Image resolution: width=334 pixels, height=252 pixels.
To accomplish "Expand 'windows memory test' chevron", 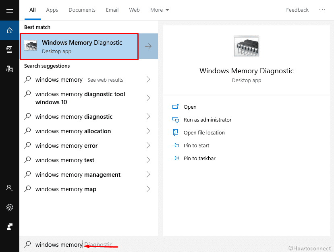I will 148,160.
